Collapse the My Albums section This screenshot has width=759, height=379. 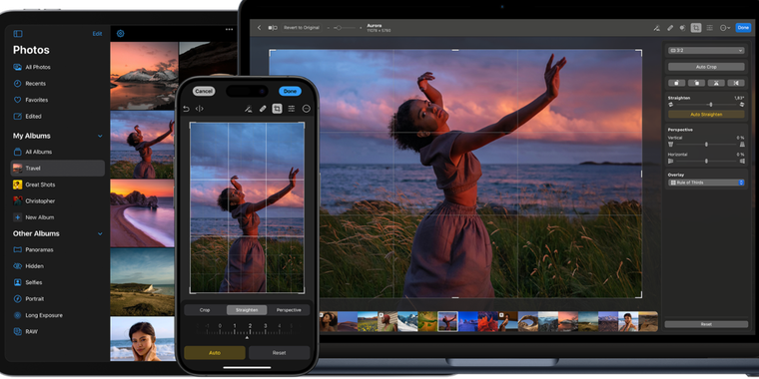tap(100, 137)
